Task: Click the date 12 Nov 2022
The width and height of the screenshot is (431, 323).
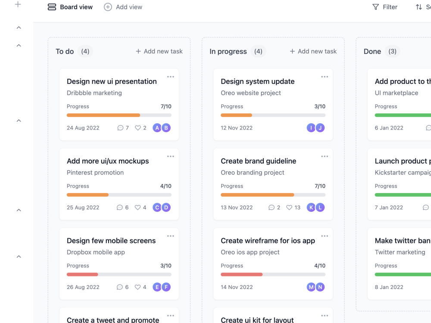Action: coord(236,128)
